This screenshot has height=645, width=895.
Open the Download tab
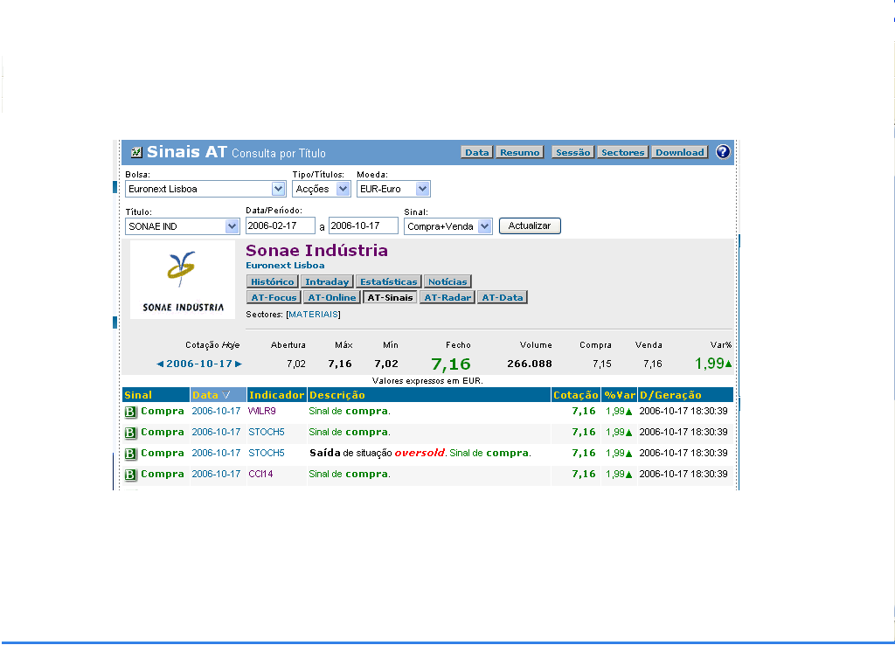(679, 152)
